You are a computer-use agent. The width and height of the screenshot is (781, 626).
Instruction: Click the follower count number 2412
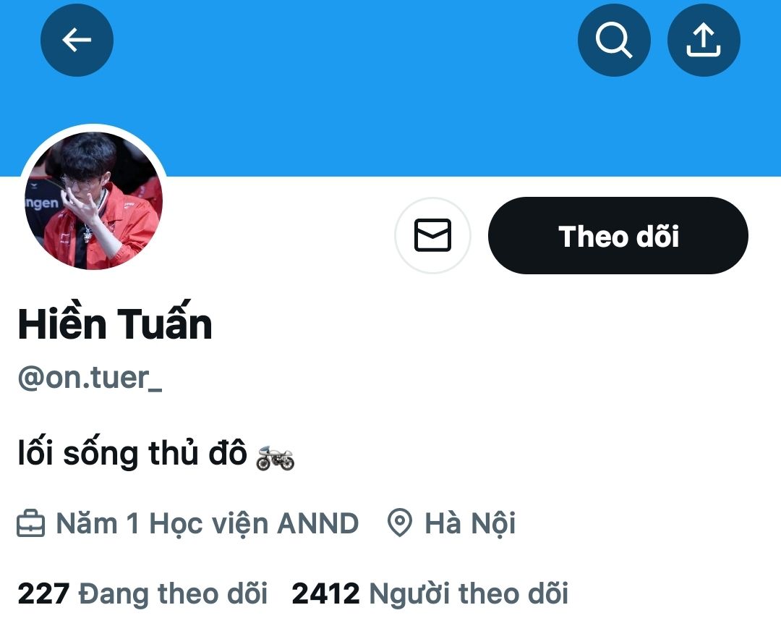[325, 593]
